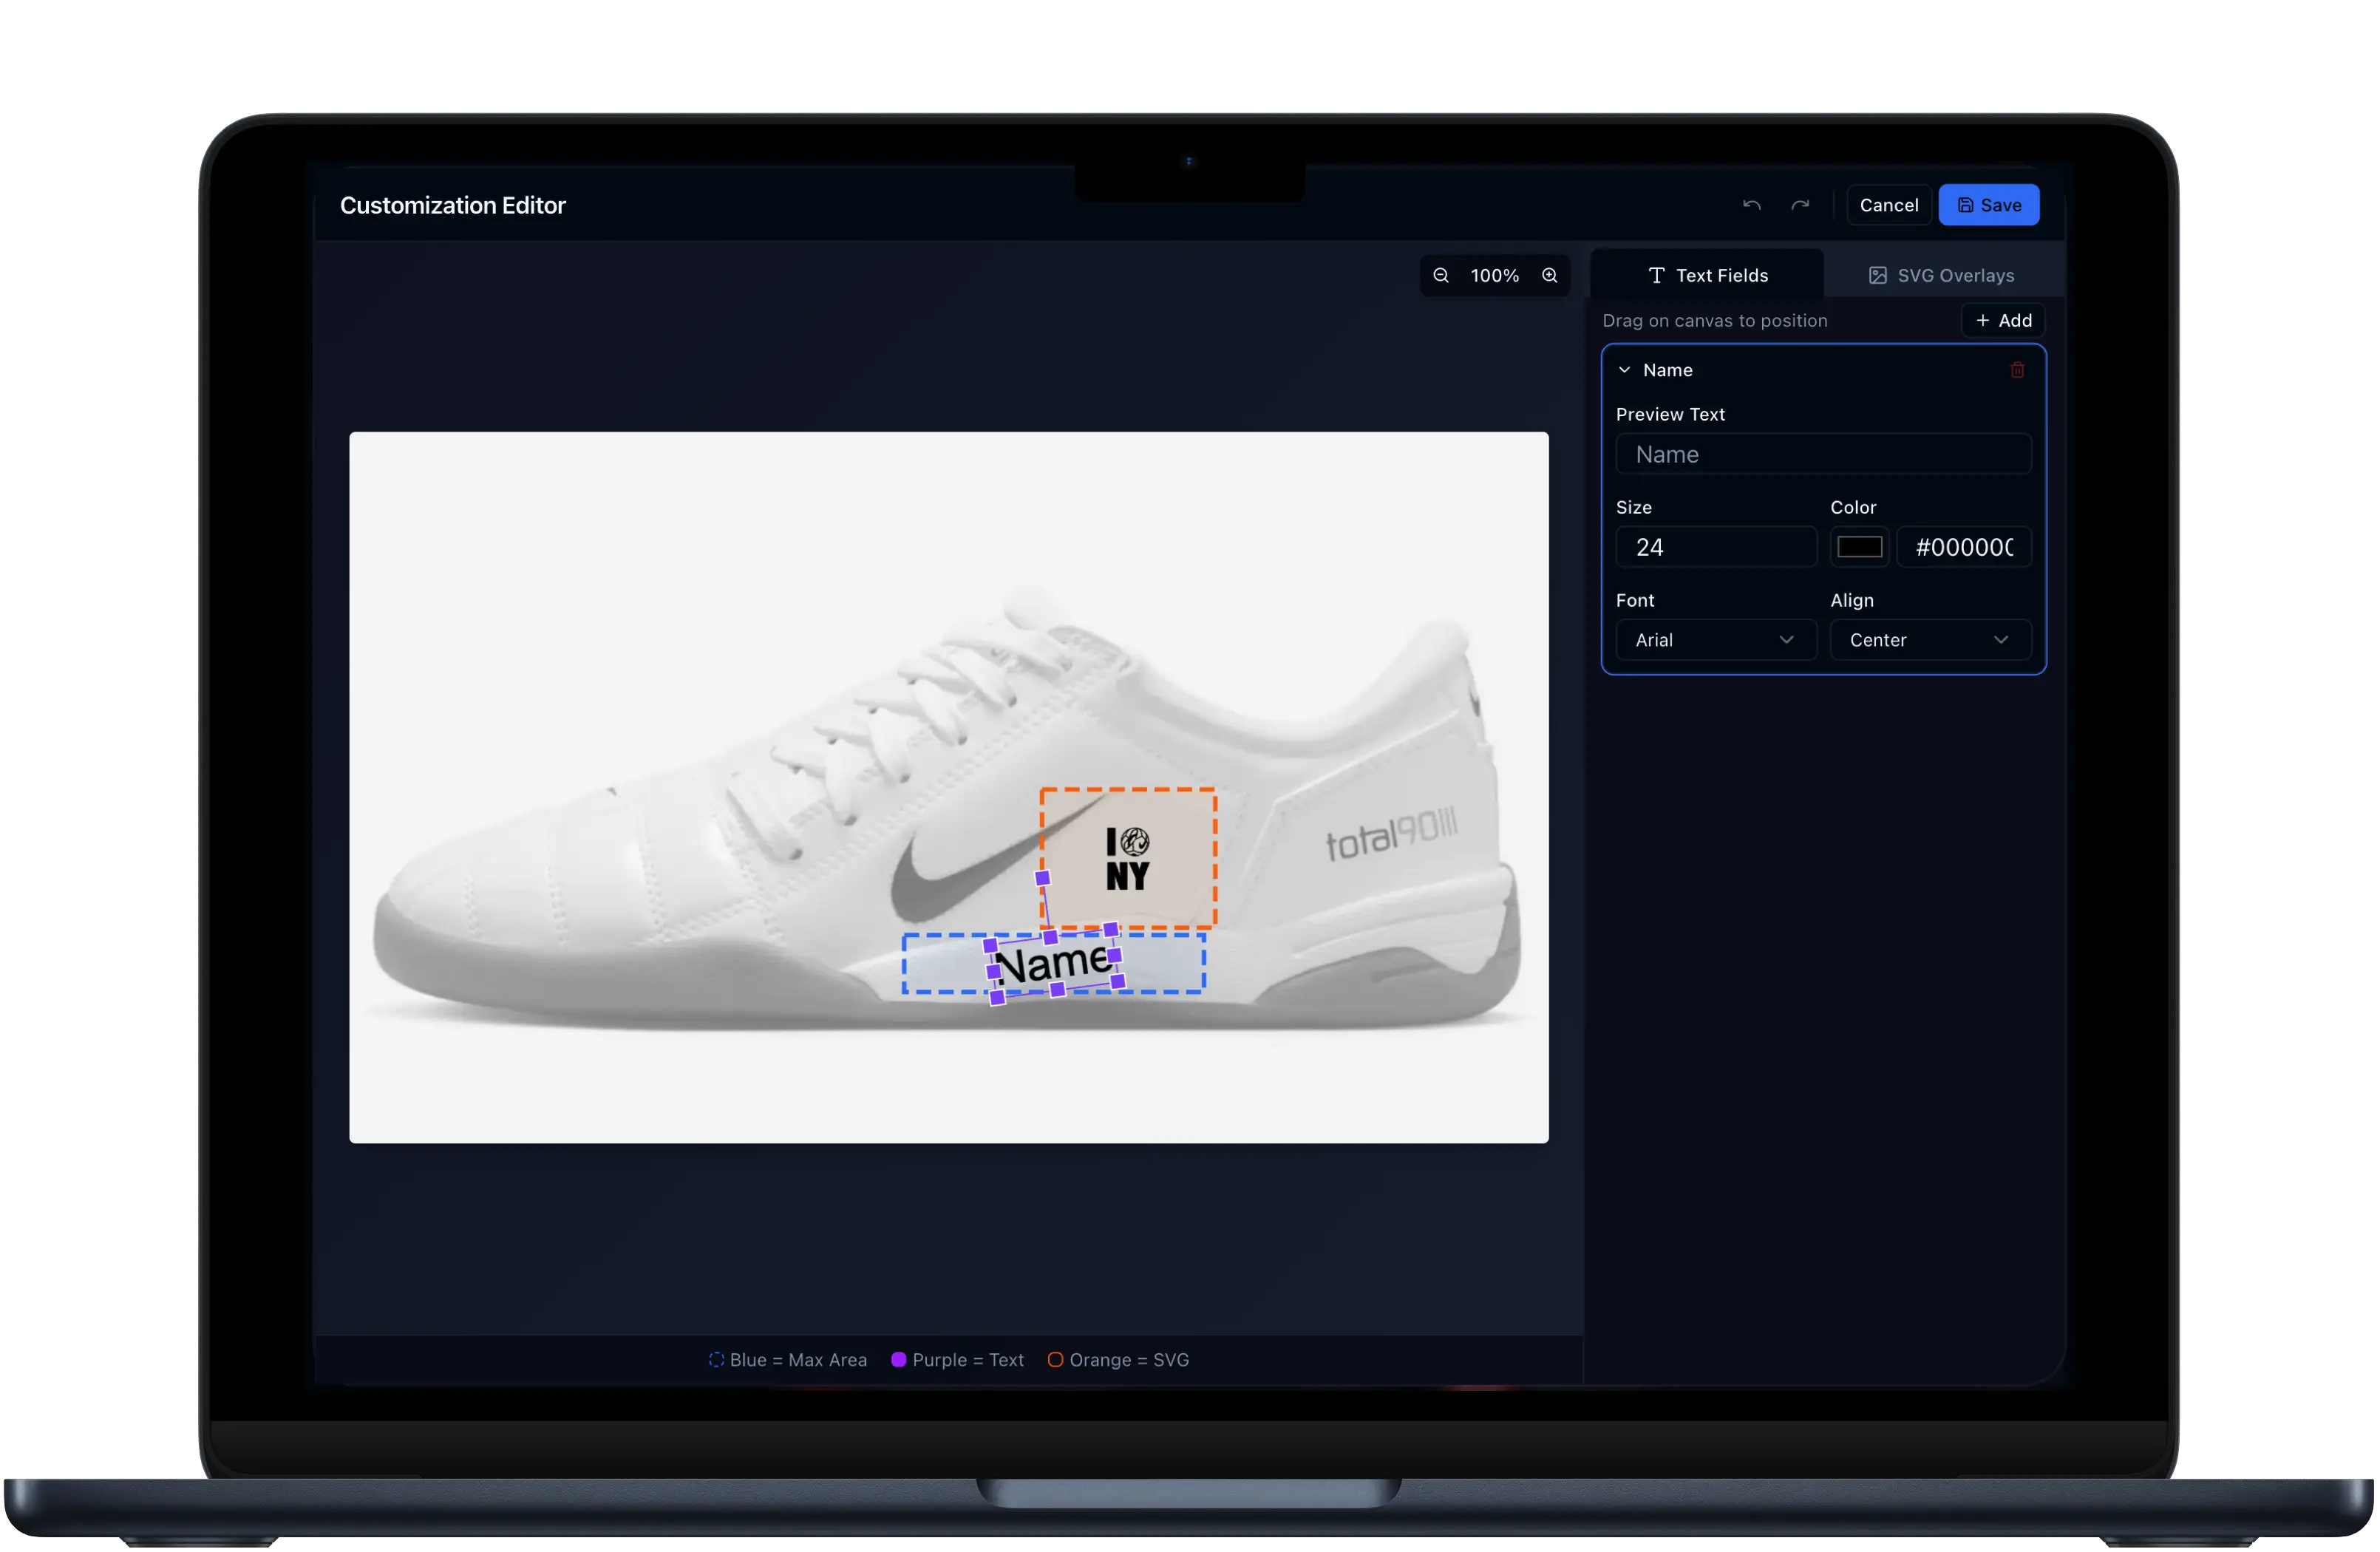
Task: Switch to the Text Fields tab
Action: click(1705, 275)
